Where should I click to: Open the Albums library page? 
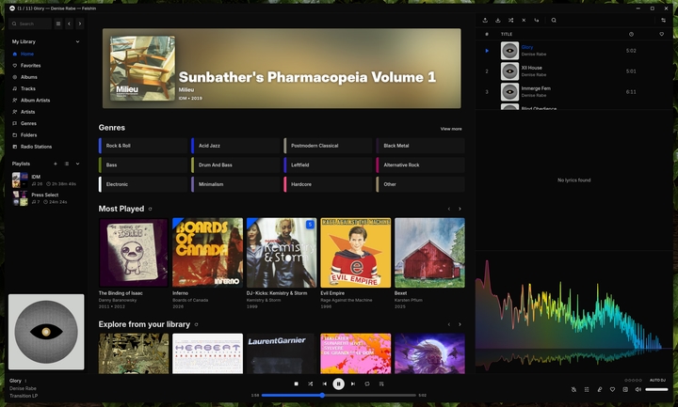tap(24, 77)
